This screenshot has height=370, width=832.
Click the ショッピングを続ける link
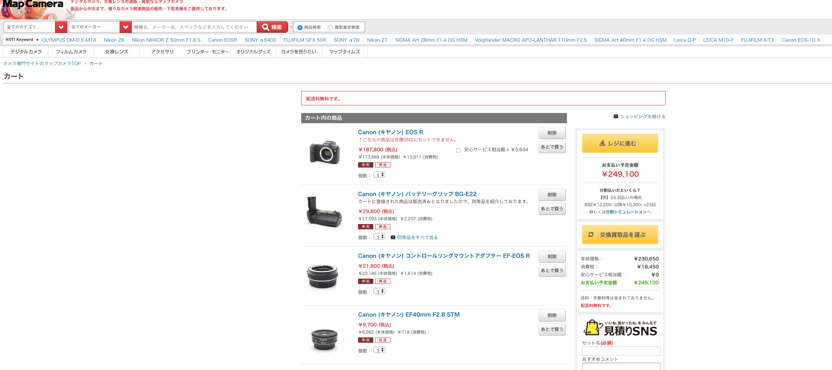coord(643,117)
